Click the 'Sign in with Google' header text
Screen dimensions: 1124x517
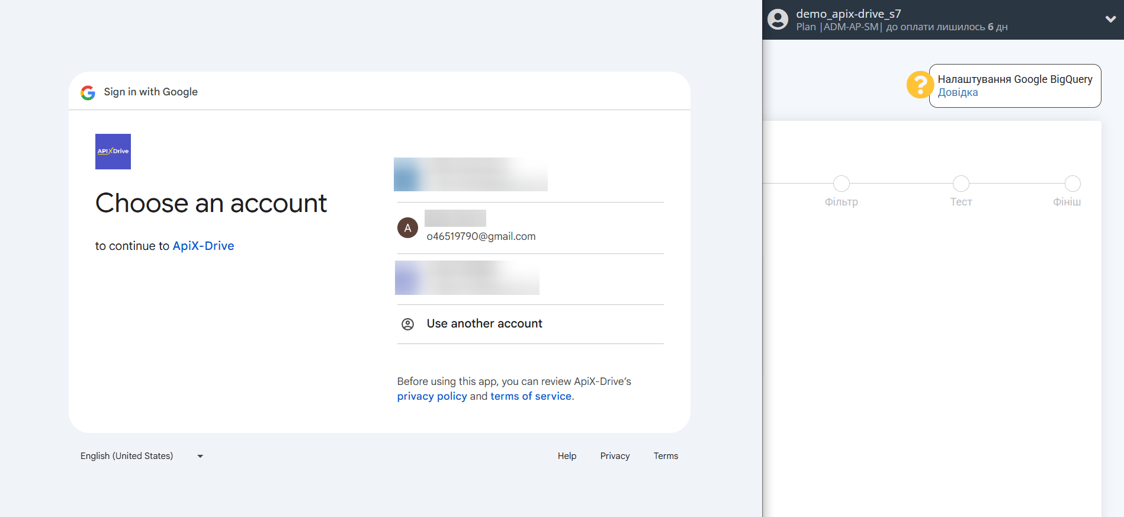150,92
